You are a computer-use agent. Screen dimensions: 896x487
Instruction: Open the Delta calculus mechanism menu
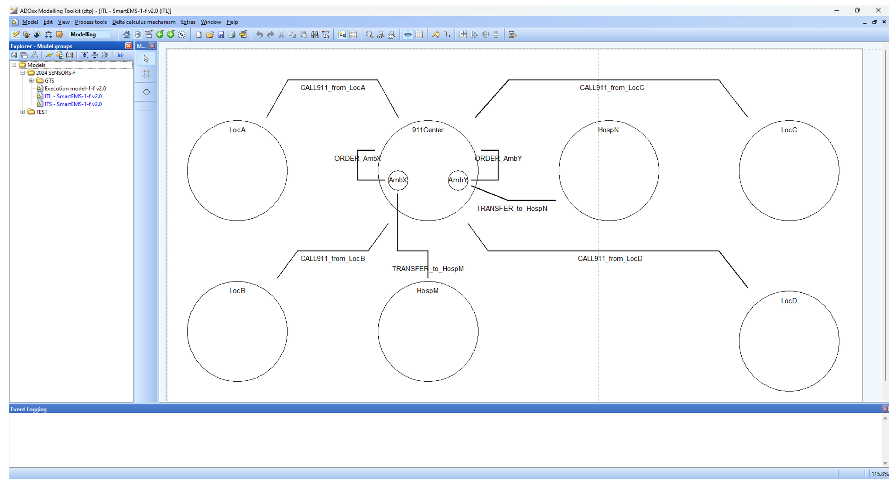(143, 22)
